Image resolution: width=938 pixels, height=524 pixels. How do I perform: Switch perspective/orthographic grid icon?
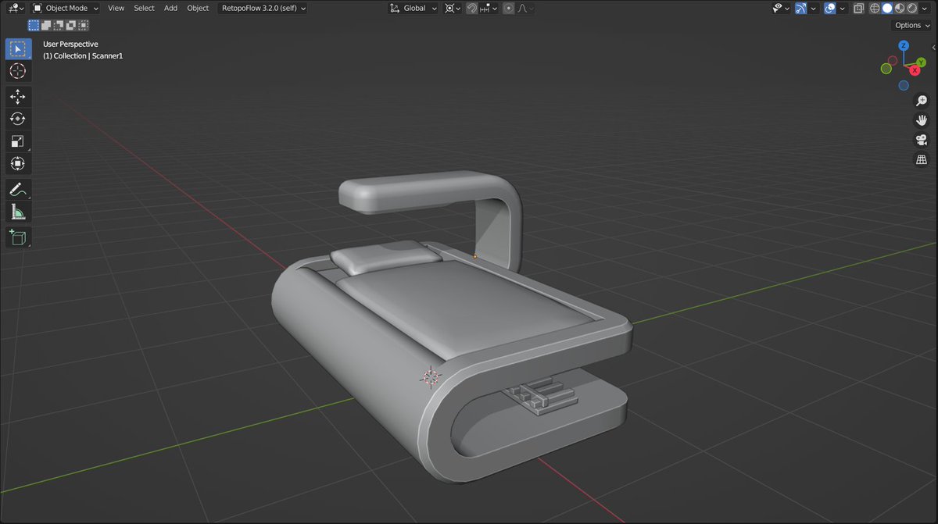922,159
